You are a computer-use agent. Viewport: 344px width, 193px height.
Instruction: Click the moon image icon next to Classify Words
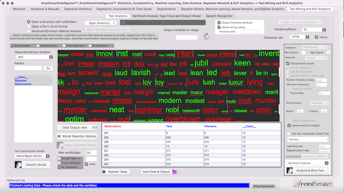[x=18, y=165]
